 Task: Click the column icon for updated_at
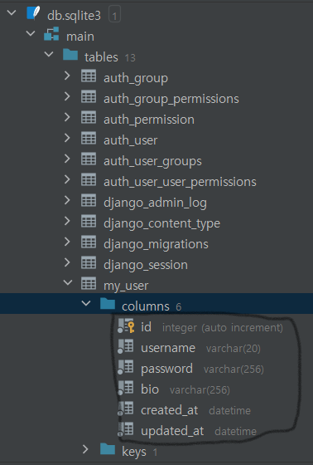125,429
